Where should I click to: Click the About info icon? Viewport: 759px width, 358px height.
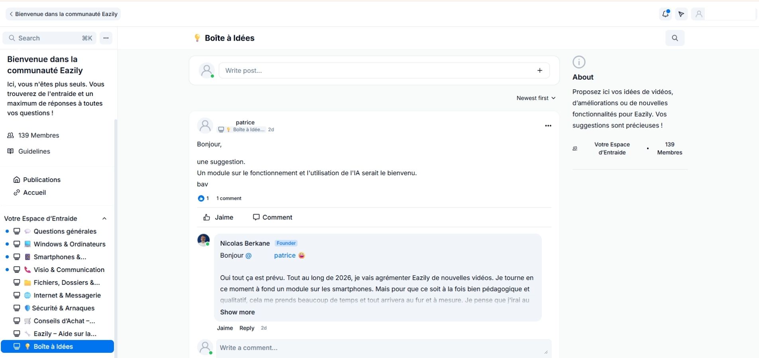[579, 62]
